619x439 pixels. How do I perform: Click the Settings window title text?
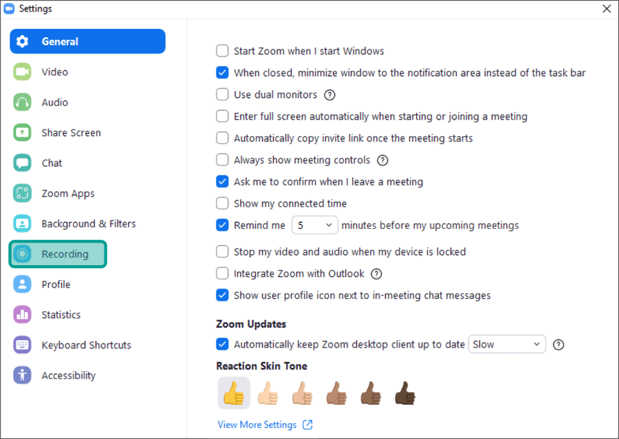pyautogui.click(x=36, y=9)
